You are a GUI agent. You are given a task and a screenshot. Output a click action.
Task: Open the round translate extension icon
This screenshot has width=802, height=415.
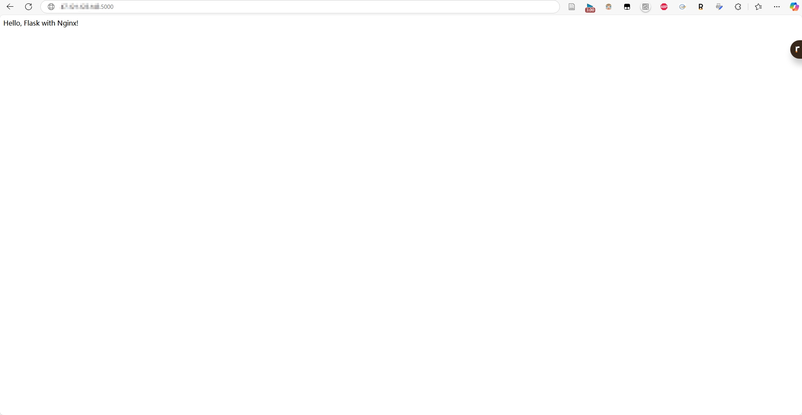pyautogui.click(x=646, y=7)
